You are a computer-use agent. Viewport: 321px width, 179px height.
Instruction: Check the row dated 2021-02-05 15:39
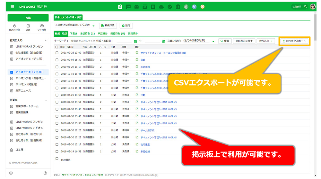[57, 60]
